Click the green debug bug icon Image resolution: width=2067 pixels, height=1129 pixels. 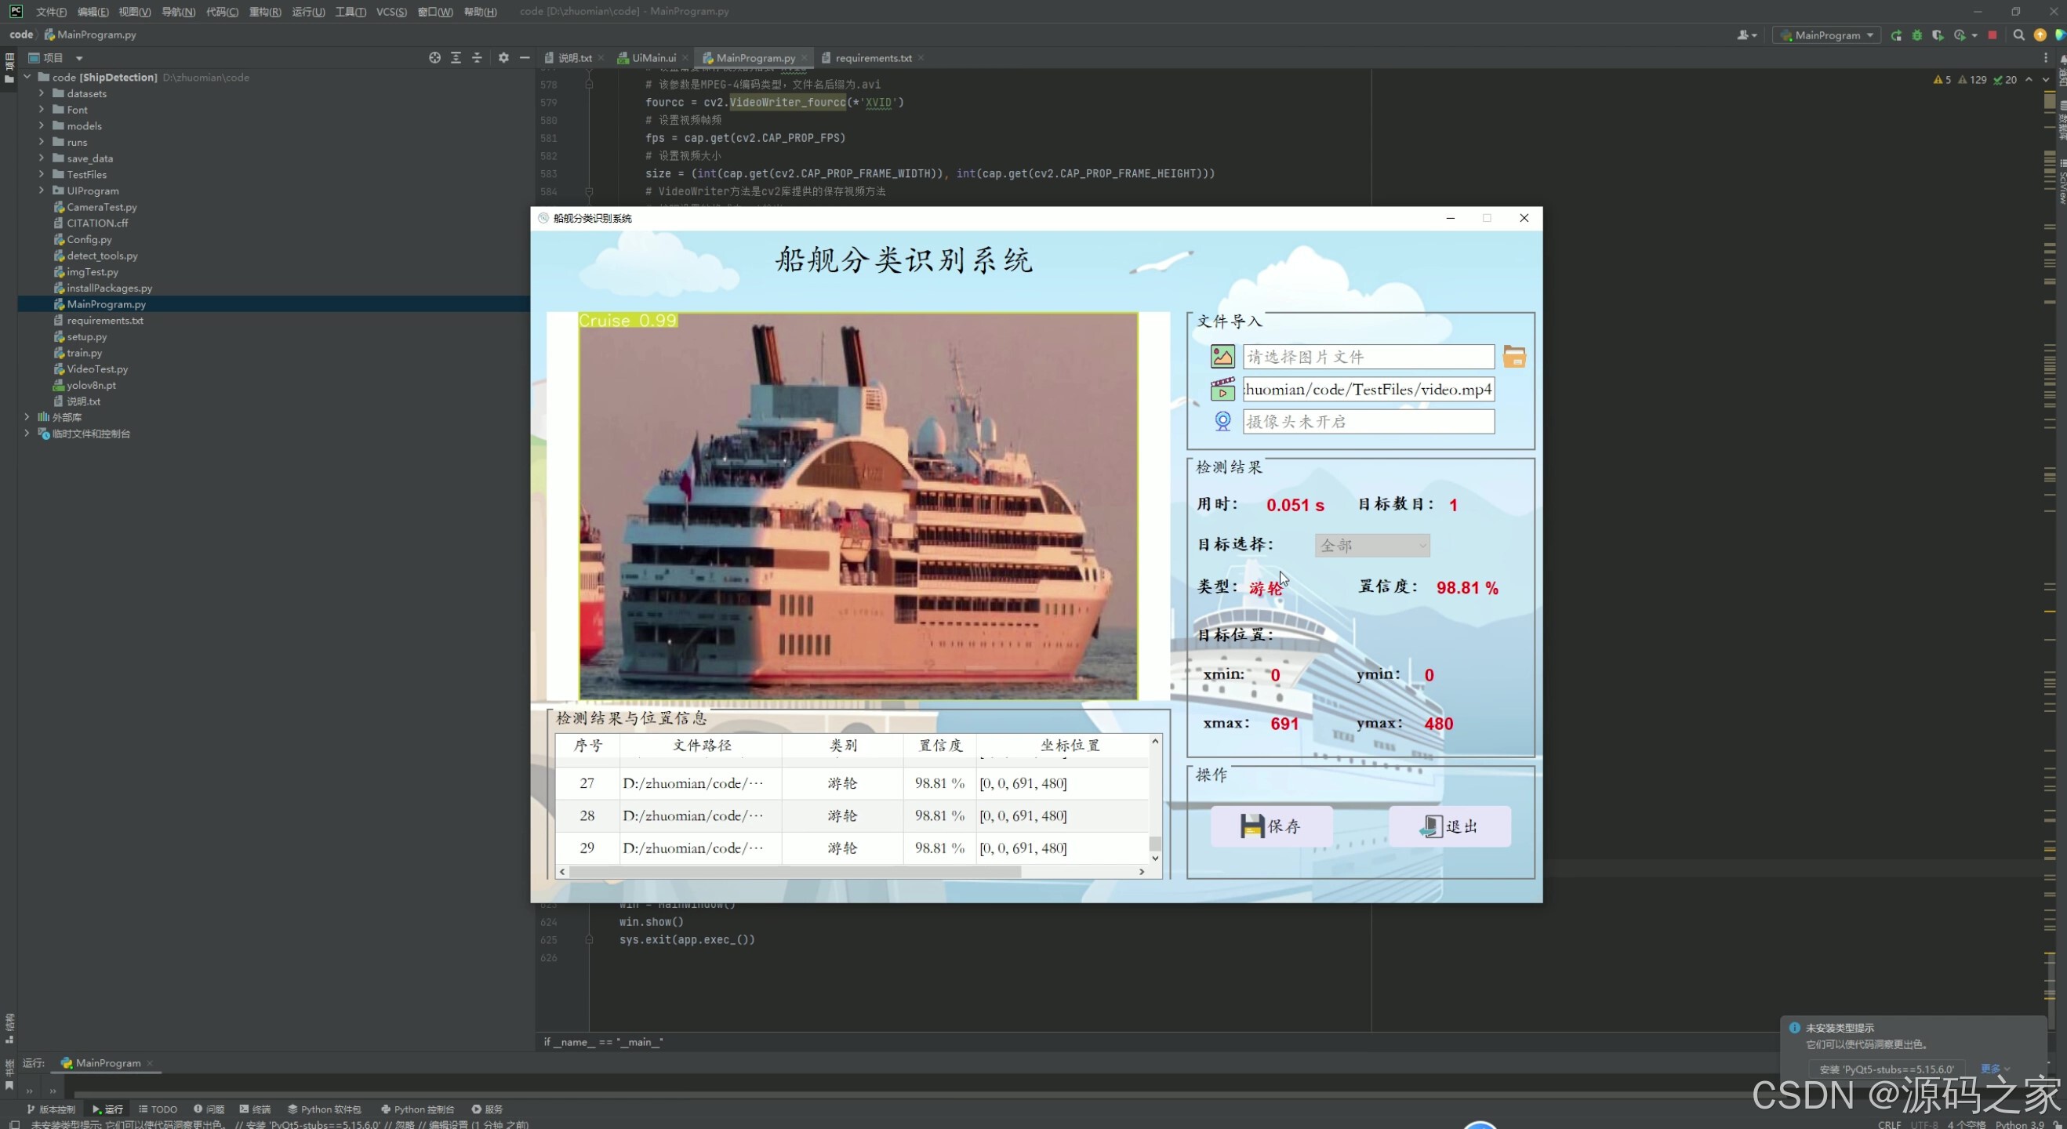1917,35
